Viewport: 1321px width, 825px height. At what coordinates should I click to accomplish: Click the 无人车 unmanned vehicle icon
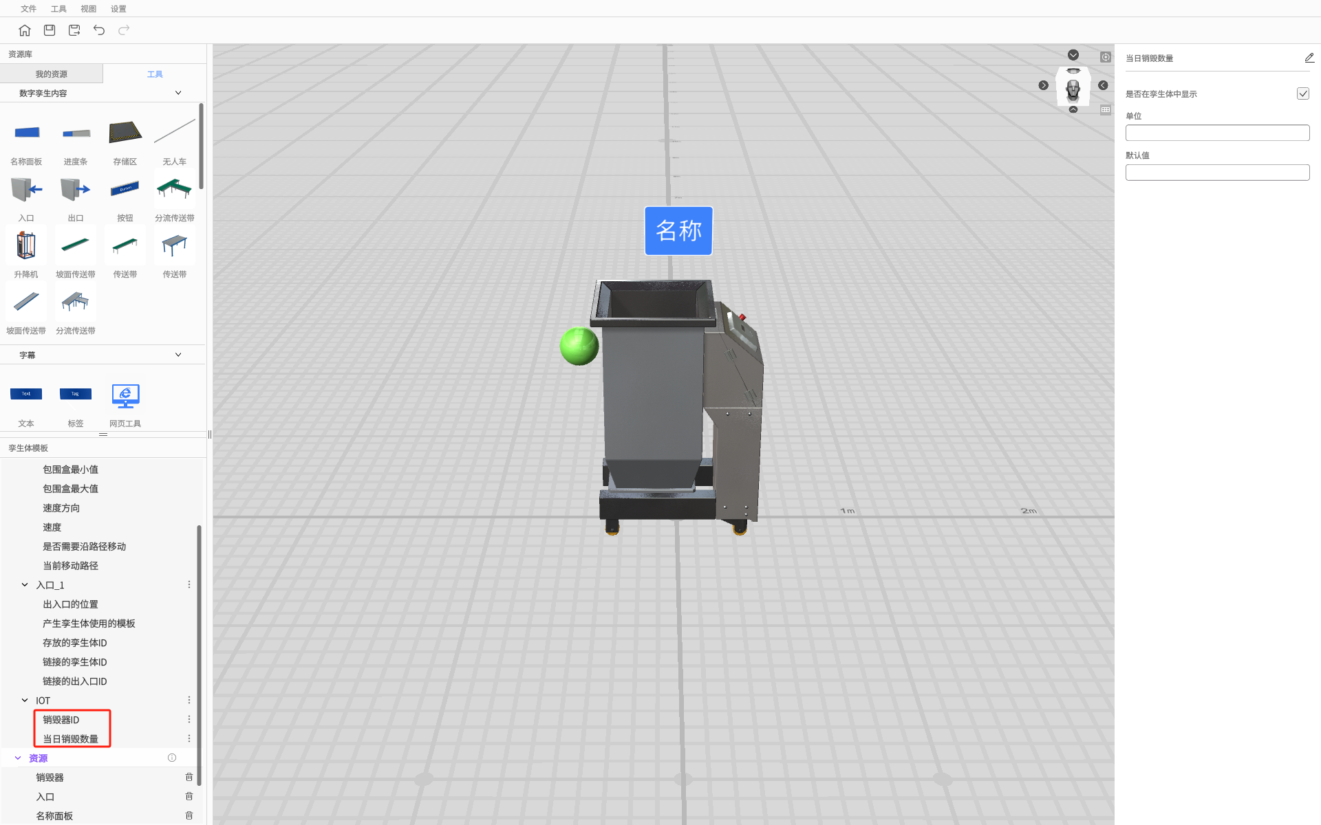click(174, 133)
